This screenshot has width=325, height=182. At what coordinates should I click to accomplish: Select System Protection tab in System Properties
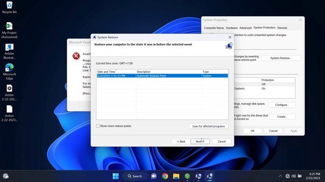(x=265, y=27)
